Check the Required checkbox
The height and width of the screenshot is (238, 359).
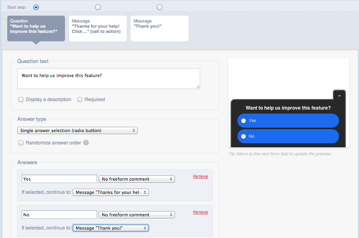click(x=80, y=100)
